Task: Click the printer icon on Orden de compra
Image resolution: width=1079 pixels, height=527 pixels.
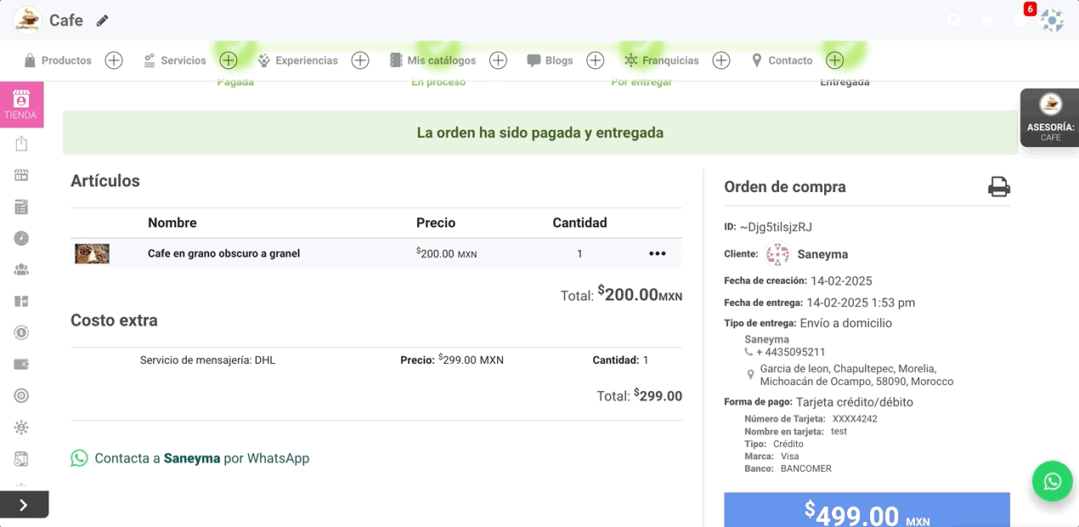Action: (998, 186)
